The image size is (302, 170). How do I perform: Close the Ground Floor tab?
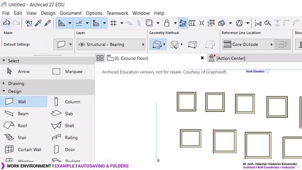[x=202, y=58]
